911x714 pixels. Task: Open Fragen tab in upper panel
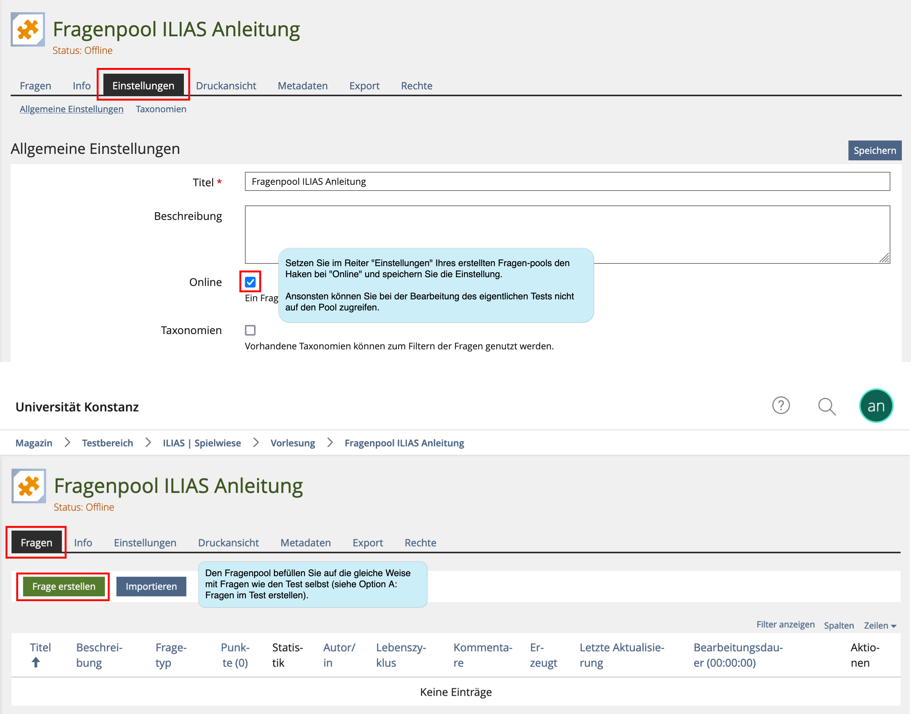tap(35, 86)
